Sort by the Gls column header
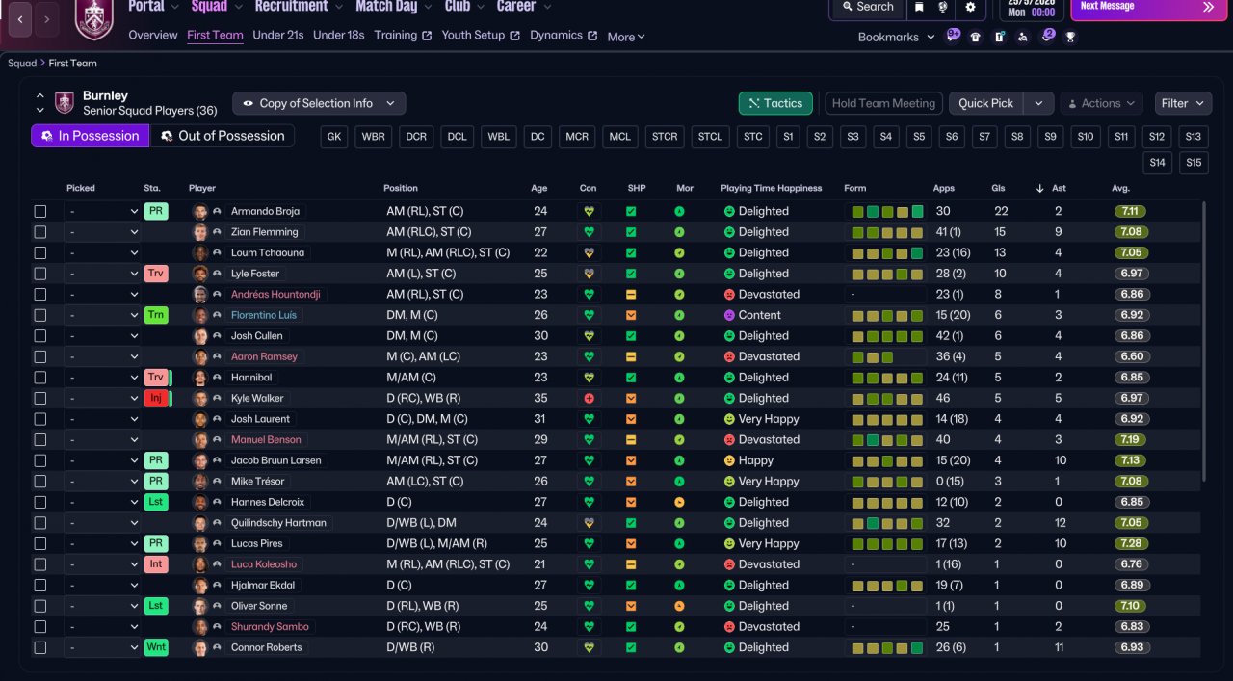1233x681 pixels. click(998, 188)
